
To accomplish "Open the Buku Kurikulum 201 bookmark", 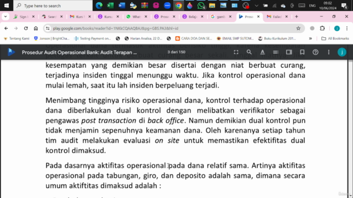I will pos(277,38).
